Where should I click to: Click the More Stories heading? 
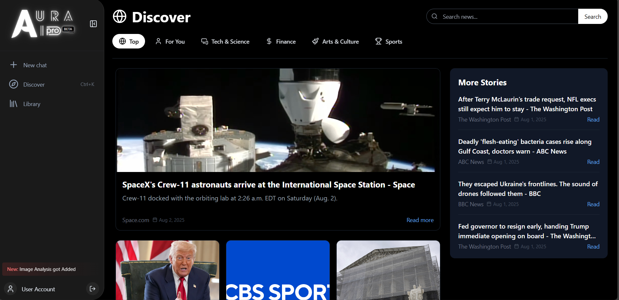point(482,82)
